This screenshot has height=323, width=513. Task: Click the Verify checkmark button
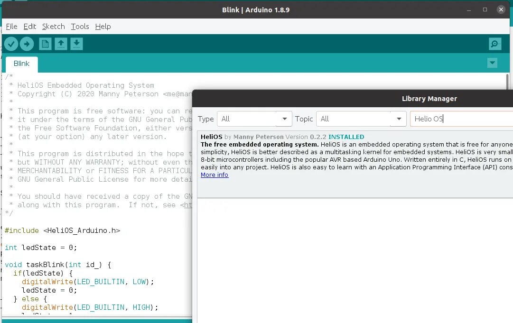point(11,44)
